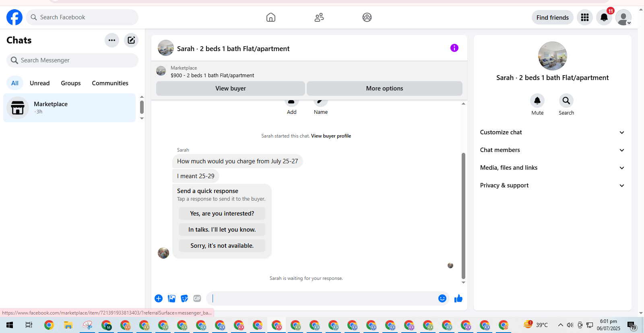Expand the Customize chat section
This screenshot has height=333, width=644.
tap(552, 132)
